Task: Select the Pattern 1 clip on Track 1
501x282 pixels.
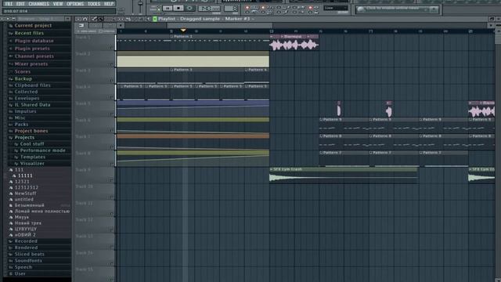Action: 220,42
